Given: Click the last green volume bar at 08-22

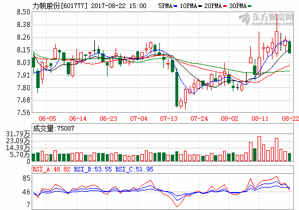Looking at the screenshot, I should 290,157.
